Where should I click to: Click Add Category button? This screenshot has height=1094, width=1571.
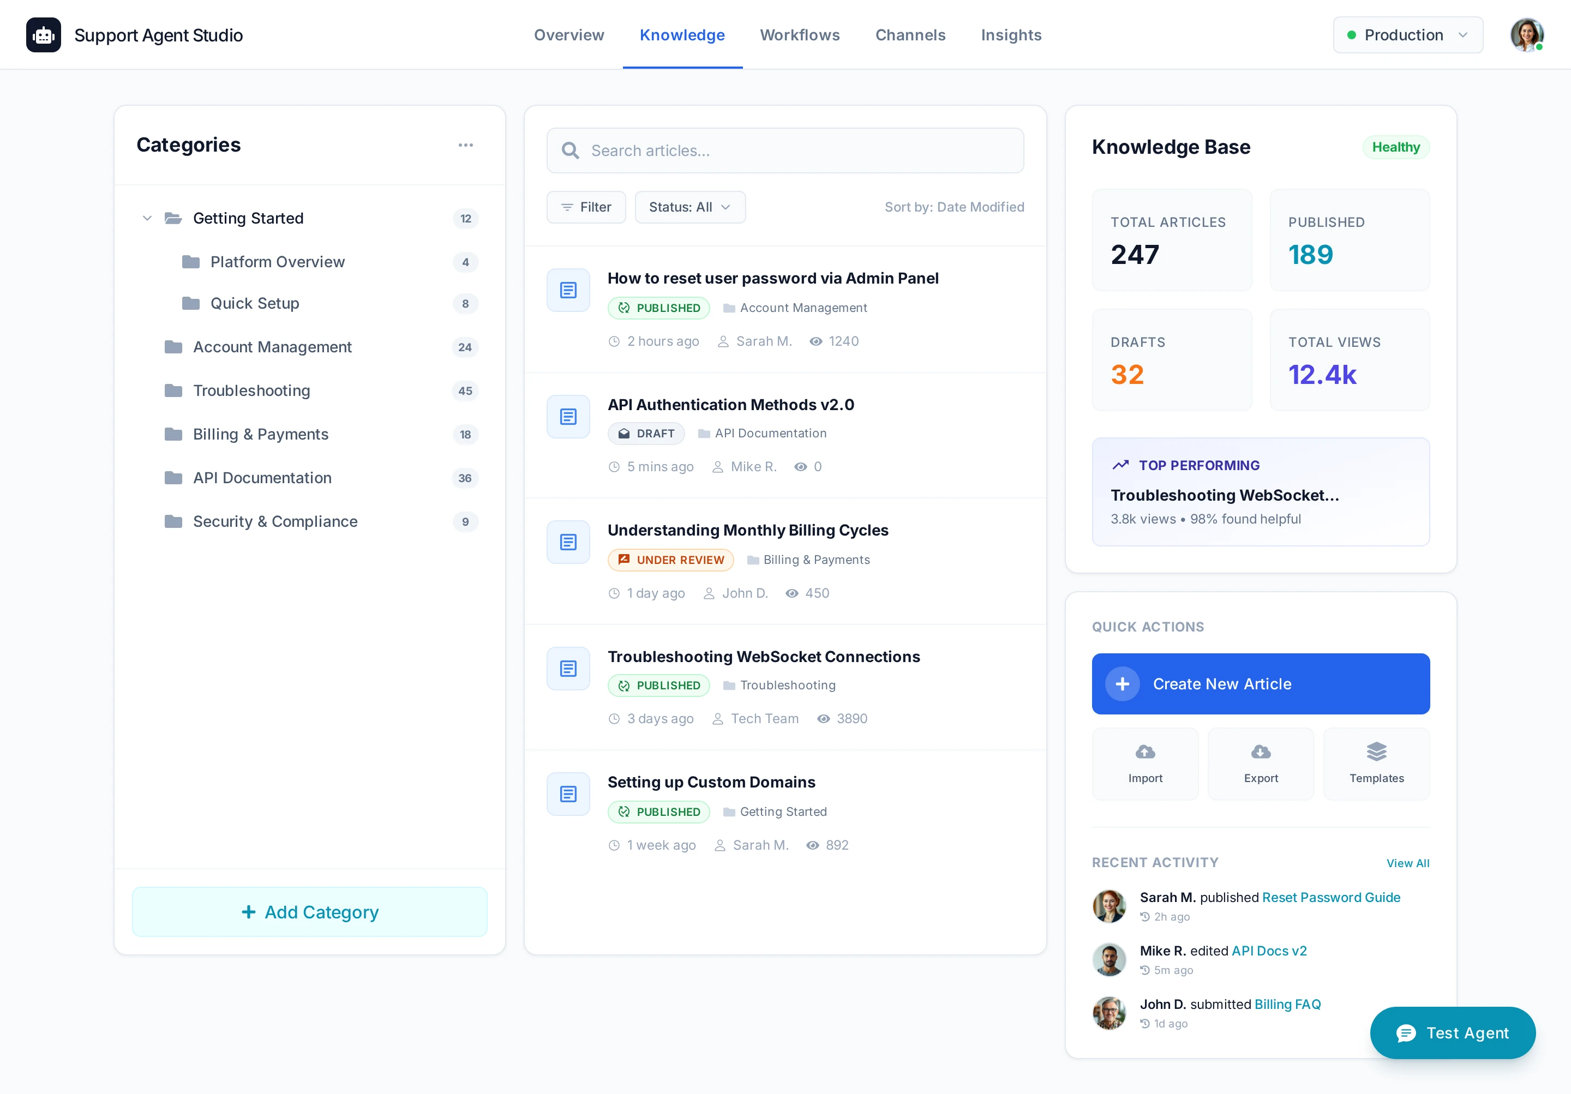(309, 912)
